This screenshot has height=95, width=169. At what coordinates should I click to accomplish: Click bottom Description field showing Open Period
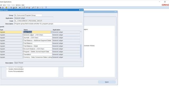48,63
